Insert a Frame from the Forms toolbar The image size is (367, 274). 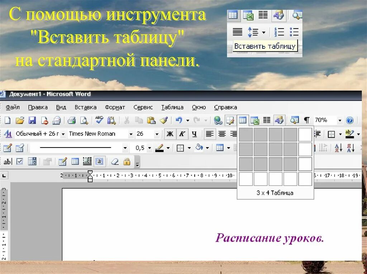coord(87,161)
